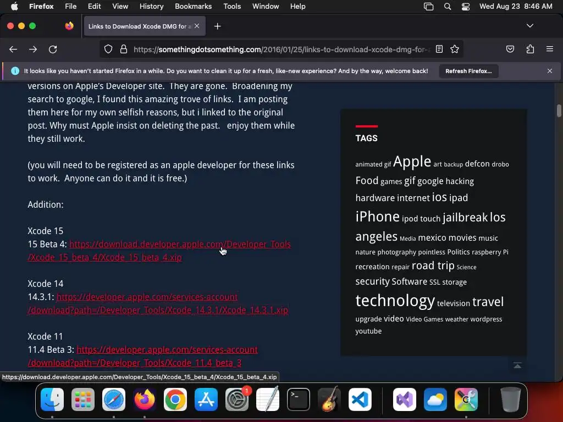Screen dimensions: 563x422
Task: Open Firefox application hamburger menu
Action: click(x=549, y=49)
